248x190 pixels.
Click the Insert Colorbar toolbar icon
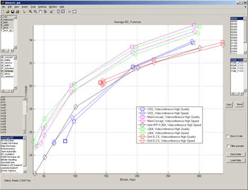point(58,12)
